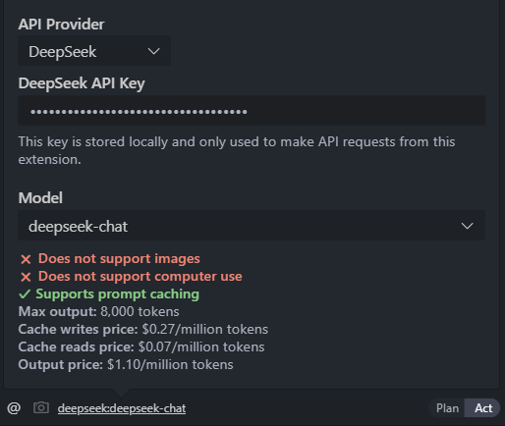Viewport: 505px width, 426px height.
Task: Click the Cache reads price line
Action: [x=141, y=346]
